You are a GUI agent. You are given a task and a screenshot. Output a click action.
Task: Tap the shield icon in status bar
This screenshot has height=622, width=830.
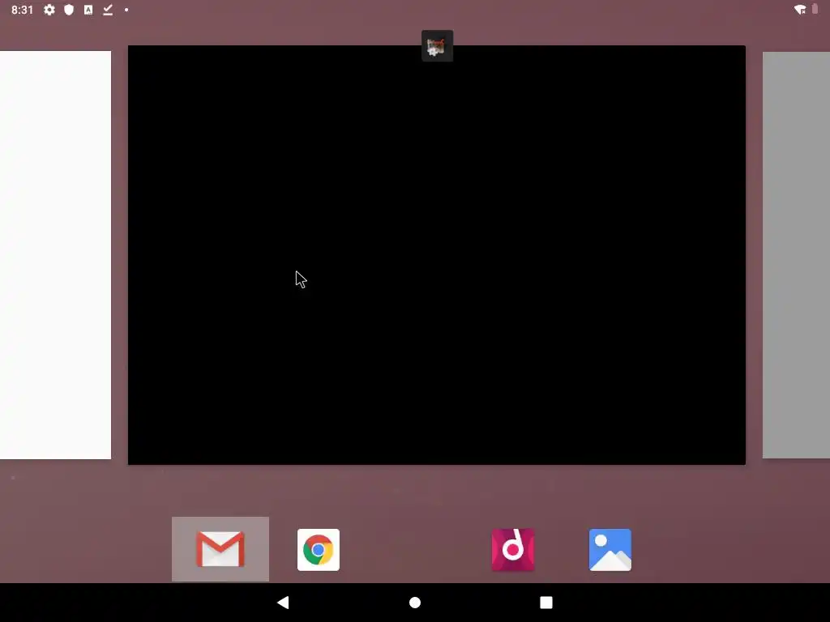click(69, 10)
